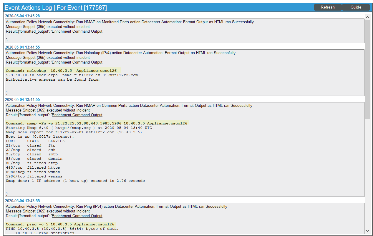Viewport: 373px width, 236px height.
Task: Click the 'Nmap done' summary line
Action: click(75, 181)
